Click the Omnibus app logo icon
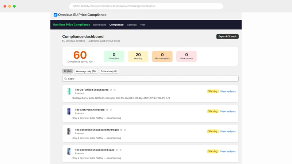 (x=55, y=15)
